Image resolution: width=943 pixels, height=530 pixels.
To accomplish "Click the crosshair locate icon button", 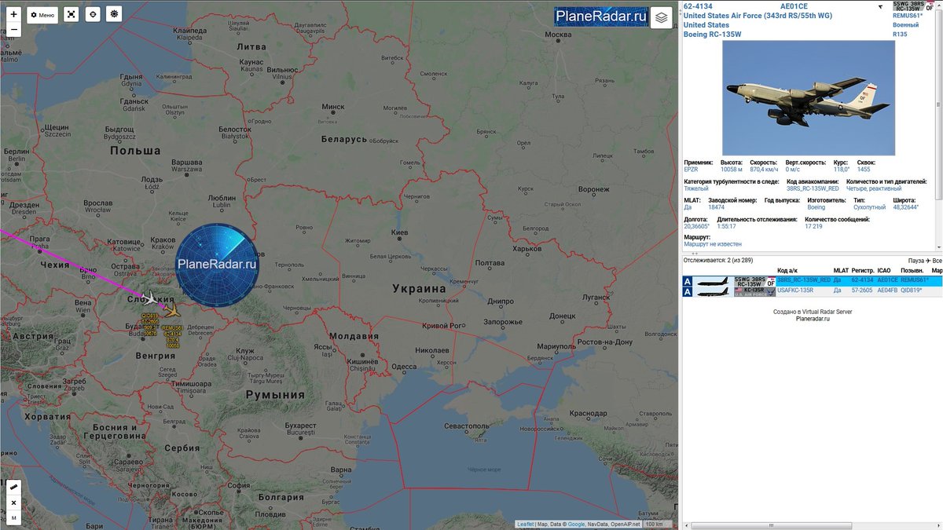I will point(93,14).
